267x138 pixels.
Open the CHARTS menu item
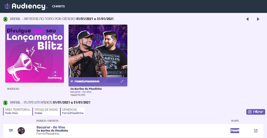58,6
